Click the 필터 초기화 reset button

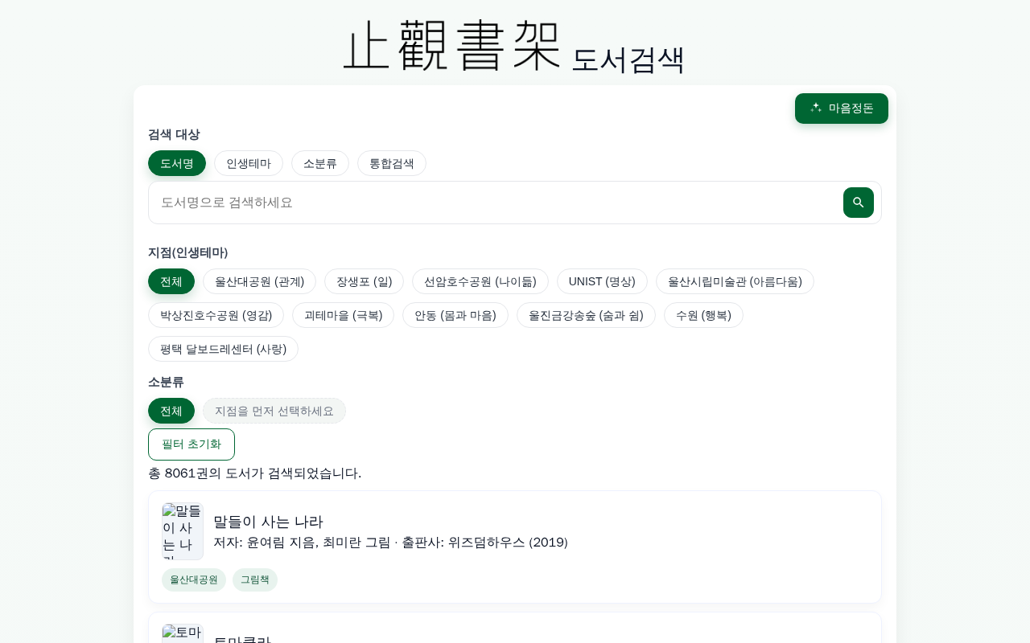click(x=192, y=444)
